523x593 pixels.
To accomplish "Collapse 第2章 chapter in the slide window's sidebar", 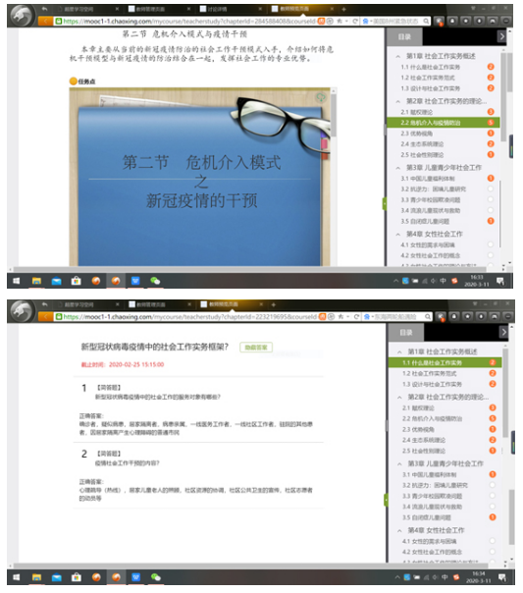I will click(398, 101).
